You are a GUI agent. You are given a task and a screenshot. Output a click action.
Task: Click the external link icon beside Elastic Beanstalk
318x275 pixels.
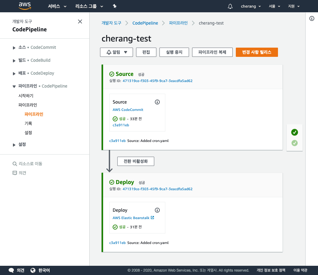coord(152,218)
